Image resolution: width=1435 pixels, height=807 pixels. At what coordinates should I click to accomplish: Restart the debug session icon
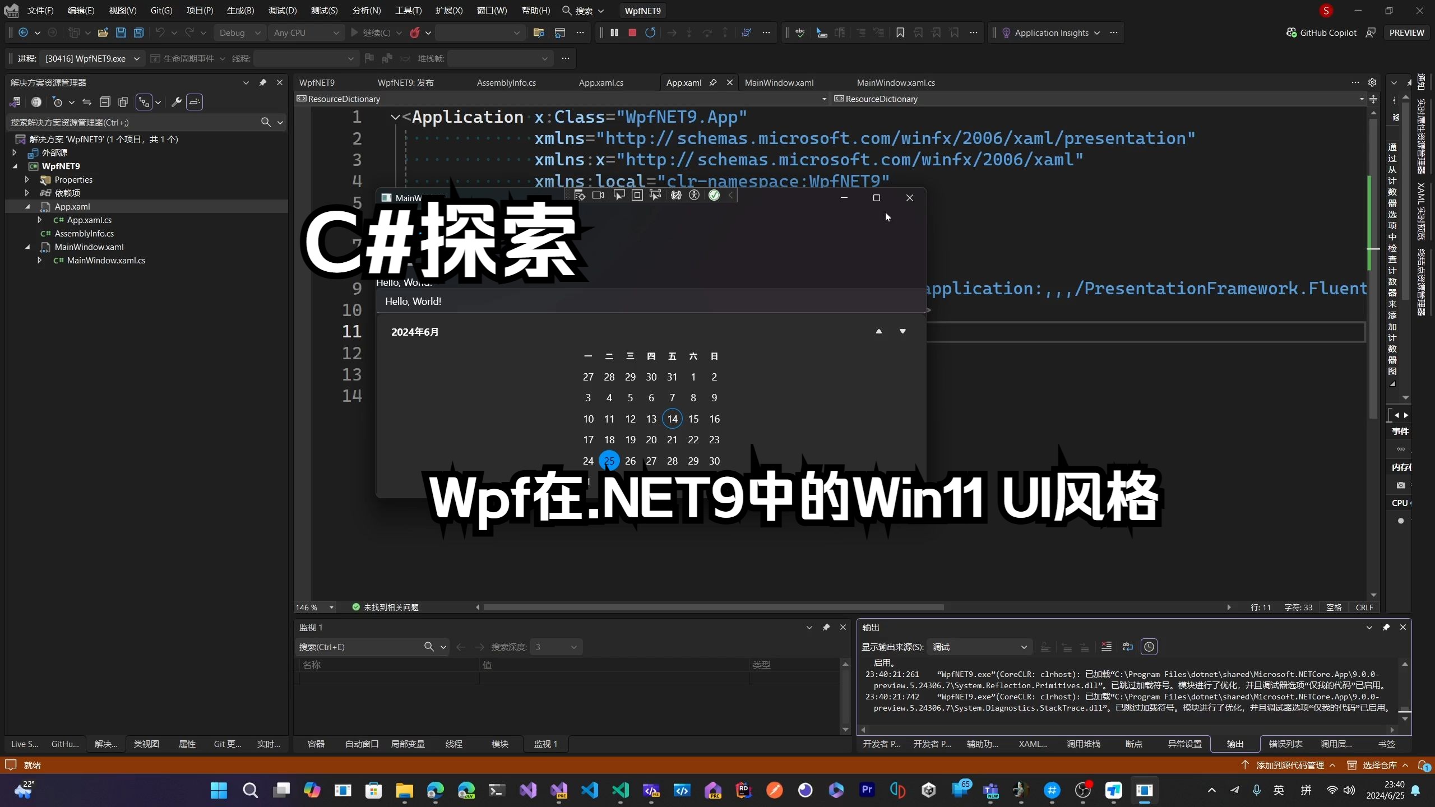coord(650,33)
